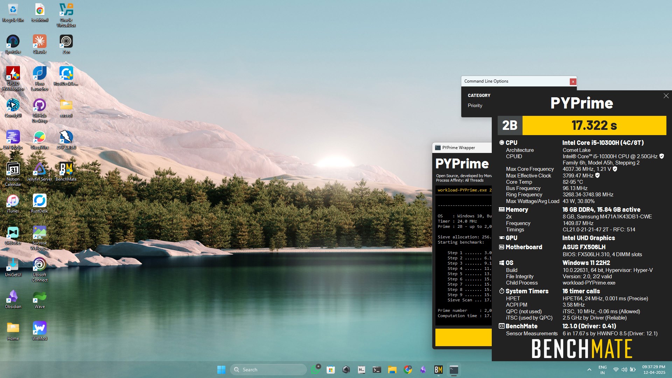This screenshot has width=672, height=378.
Task: Launch ComfyUI shortcut
Action: [13, 108]
